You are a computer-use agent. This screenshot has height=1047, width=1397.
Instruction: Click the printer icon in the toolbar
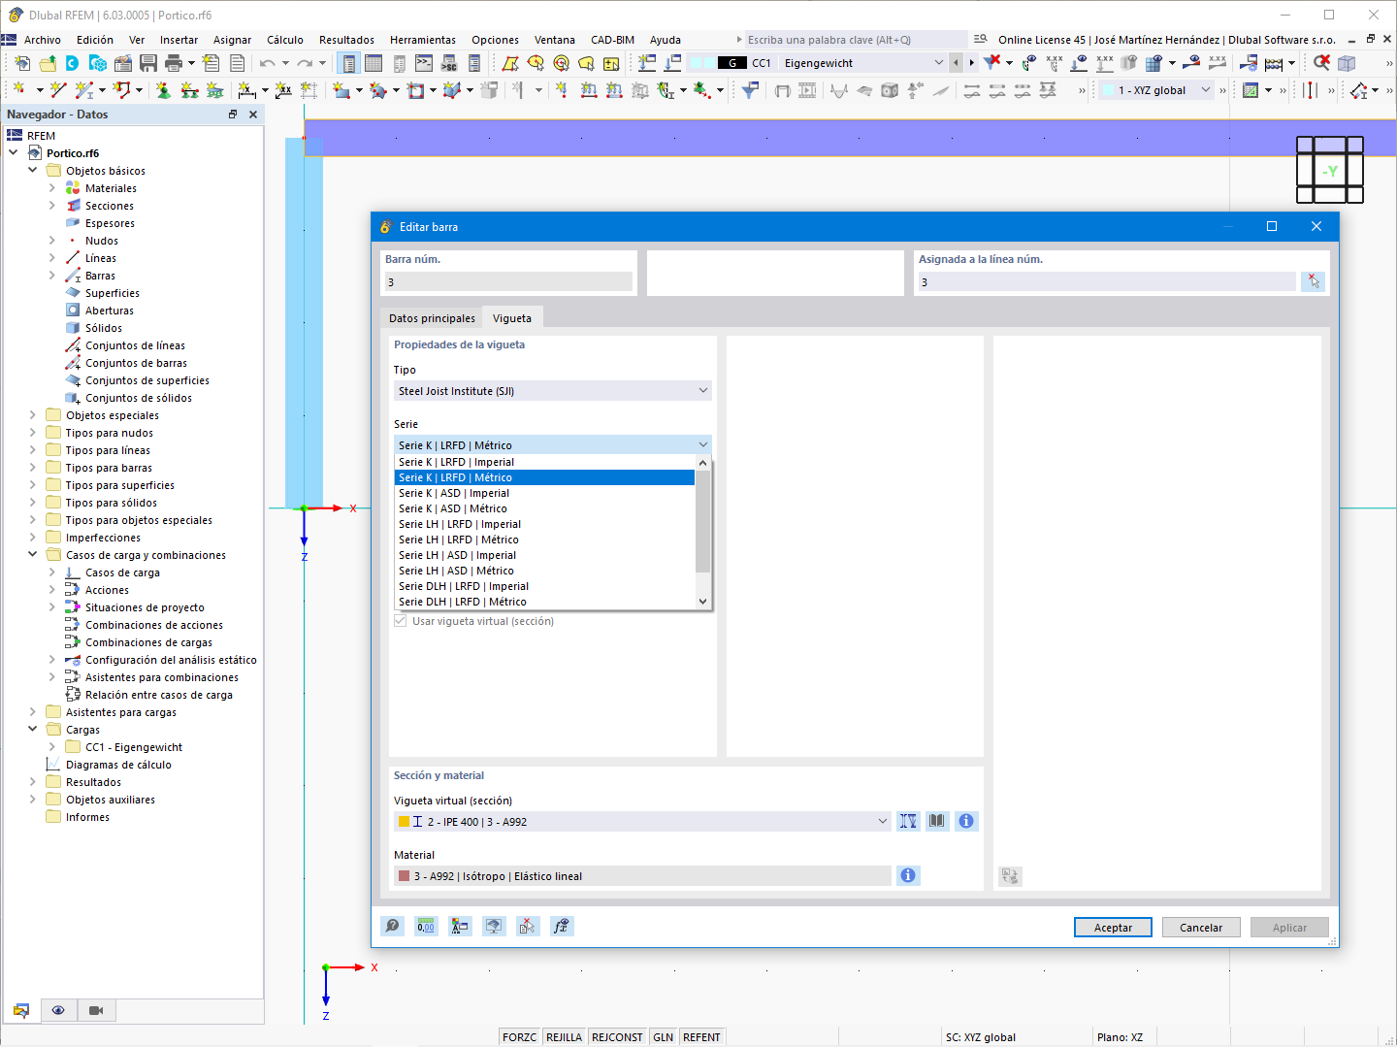coord(174,63)
